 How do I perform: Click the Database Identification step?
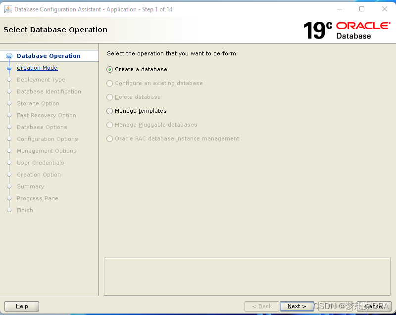[x=49, y=91]
